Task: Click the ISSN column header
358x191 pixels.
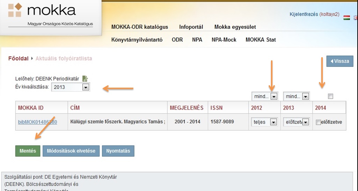Action: (228, 108)
